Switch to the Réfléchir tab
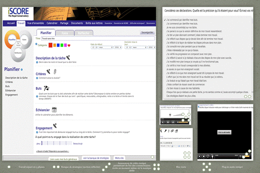260x173 pixels. point(84,33)
